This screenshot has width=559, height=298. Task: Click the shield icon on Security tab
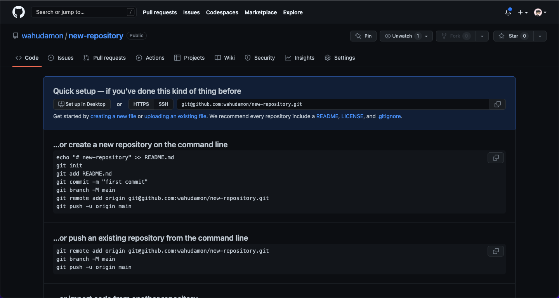click(248, 58)
